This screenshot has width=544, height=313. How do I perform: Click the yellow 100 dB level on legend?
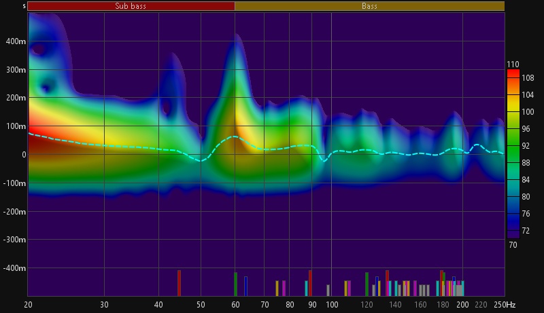pos(513,113)
